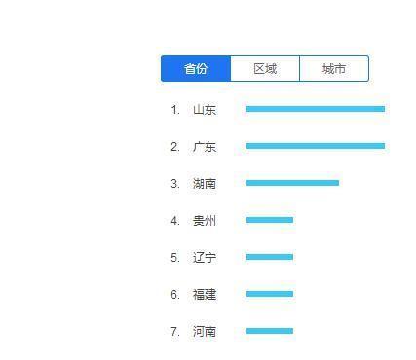Click rank number 1 in list
The image size is (416, 360).
point(175,110)
